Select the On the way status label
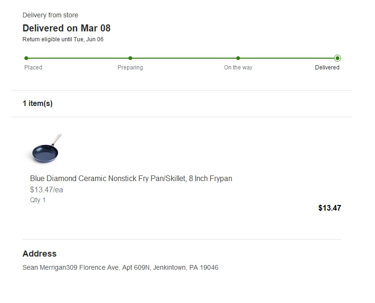The height and width of the screenshot is (303, 375). [x=238, y=68]
